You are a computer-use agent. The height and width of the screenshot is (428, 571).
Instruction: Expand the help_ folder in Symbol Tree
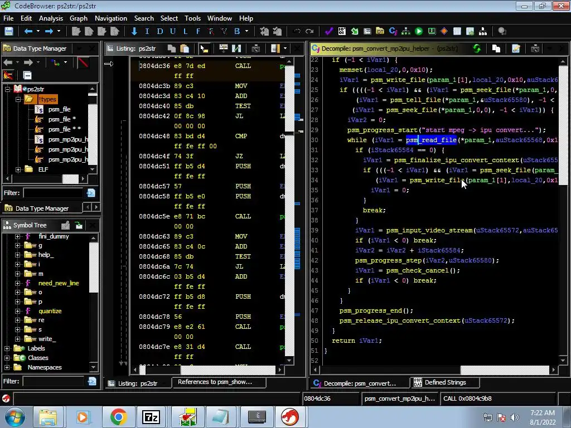(x=17, y=255)
